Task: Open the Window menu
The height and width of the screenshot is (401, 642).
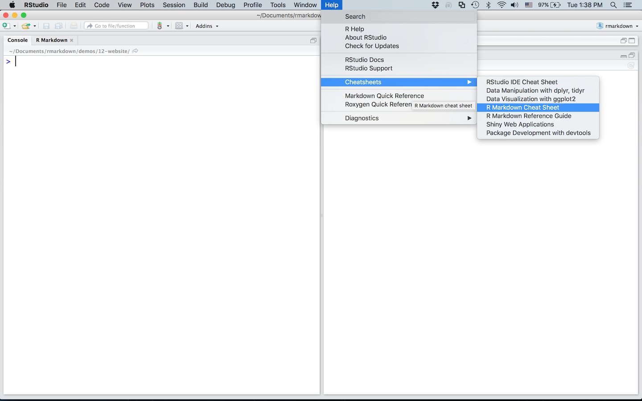Action: tap(305, 5)
